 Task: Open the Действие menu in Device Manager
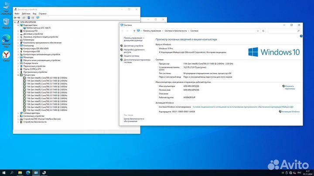click(x=26, y=13)
